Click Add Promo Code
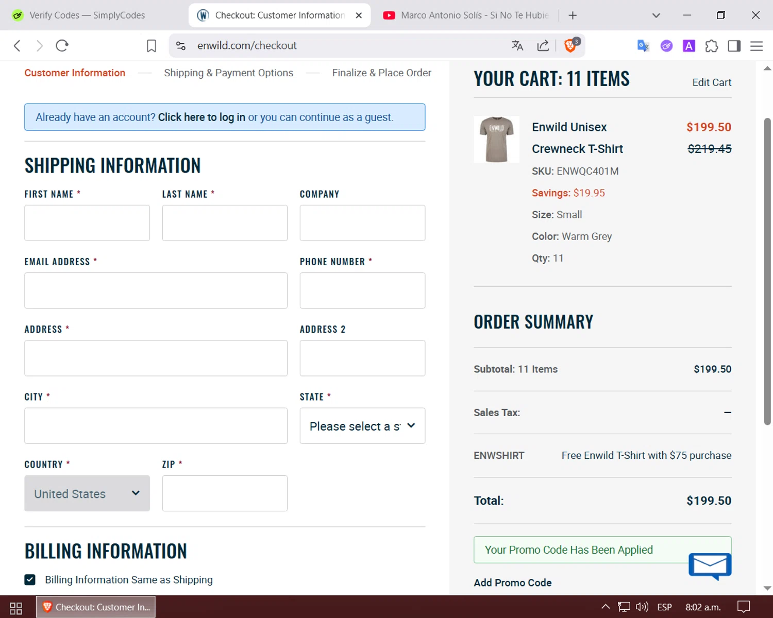 coord(513,582)
